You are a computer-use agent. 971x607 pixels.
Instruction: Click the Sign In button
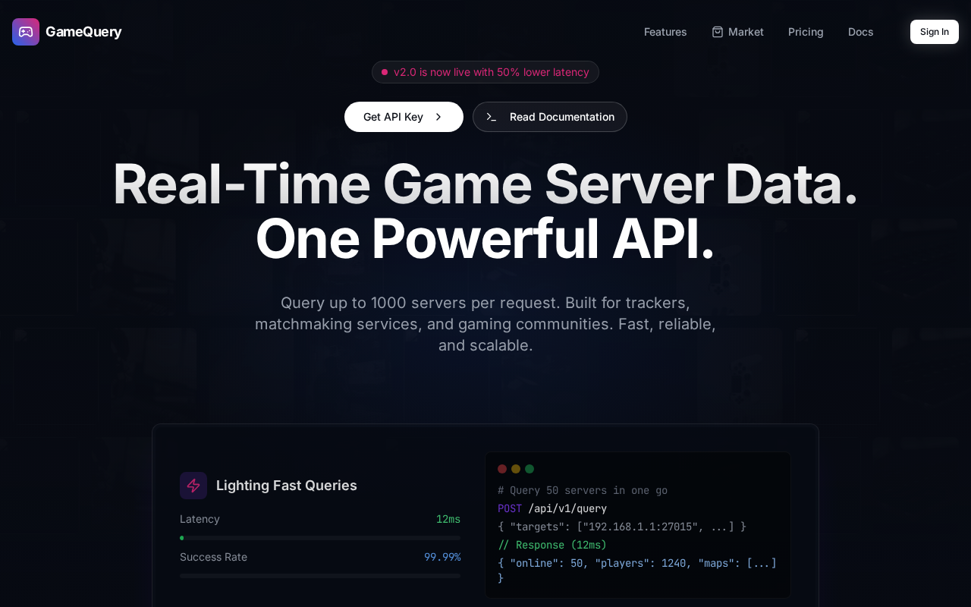(935, 32)
